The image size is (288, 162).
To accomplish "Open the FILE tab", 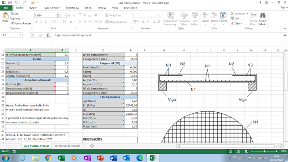I will click(6, 8).
